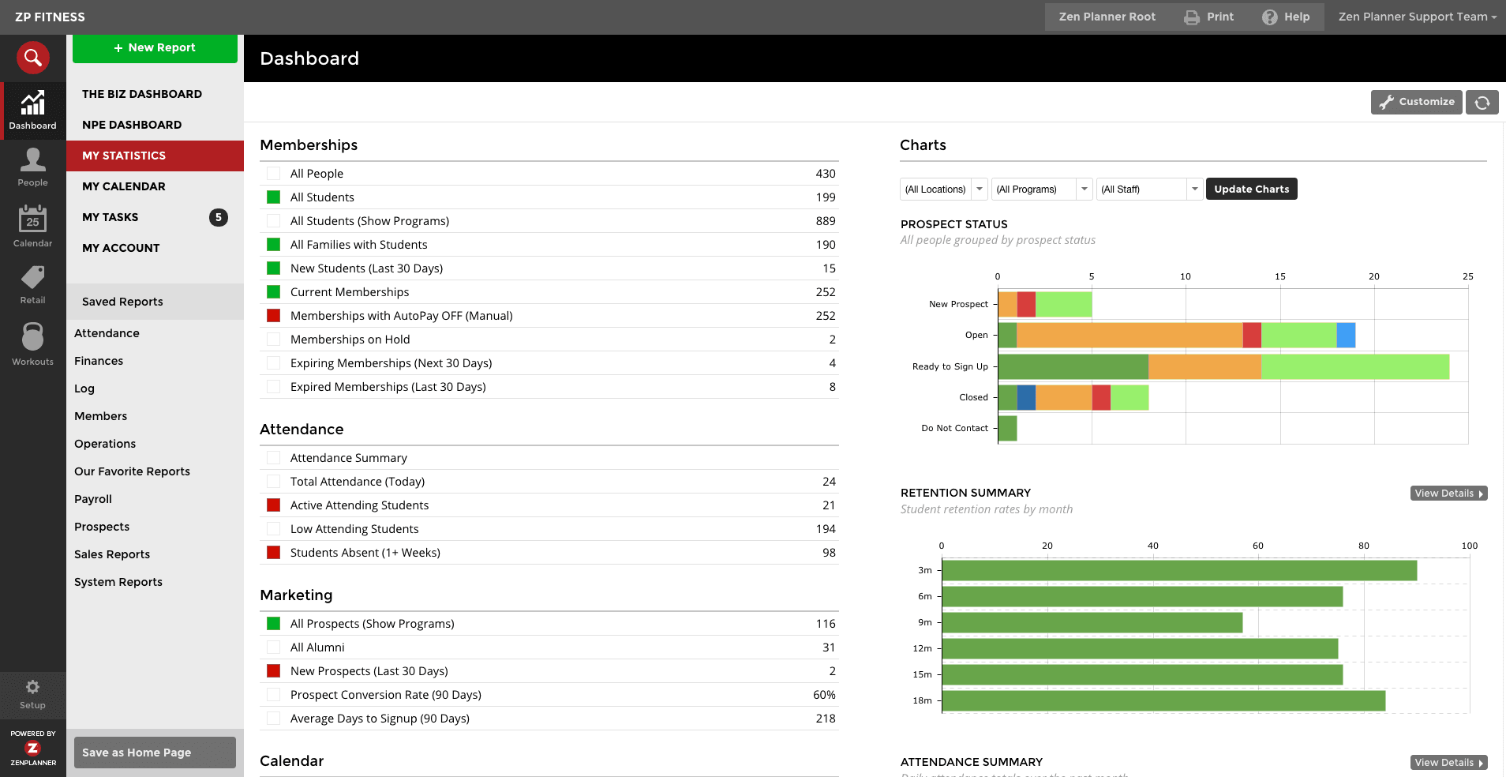Image resolution: width=1506 pixels, height=777 pixels.
Task: Toggle the All Alumni checkbox
Action: pyautogui.click(x=273, y=647)
